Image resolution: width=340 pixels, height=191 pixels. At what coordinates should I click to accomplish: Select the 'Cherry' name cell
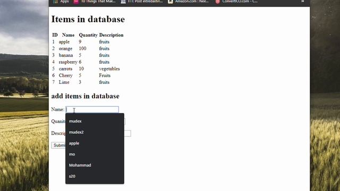65,75
